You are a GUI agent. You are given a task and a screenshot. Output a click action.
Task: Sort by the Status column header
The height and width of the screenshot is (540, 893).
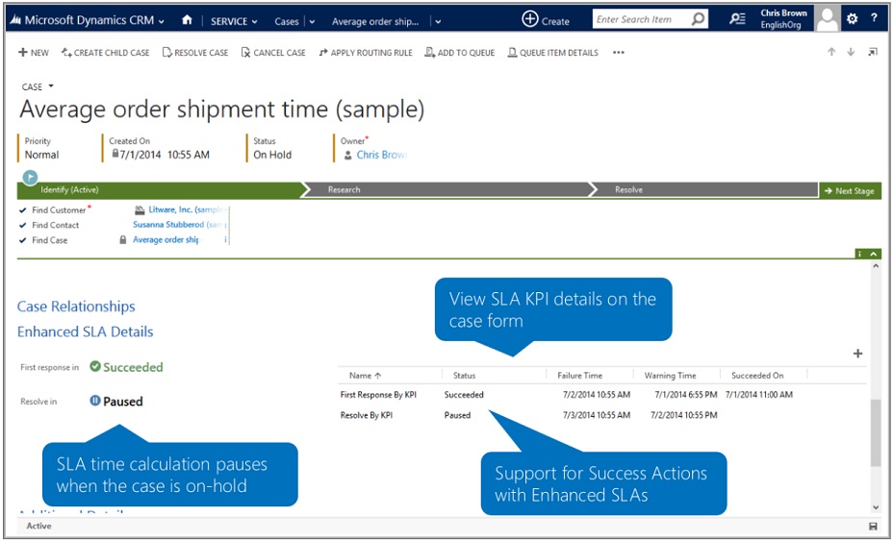(x=464, y=375)
